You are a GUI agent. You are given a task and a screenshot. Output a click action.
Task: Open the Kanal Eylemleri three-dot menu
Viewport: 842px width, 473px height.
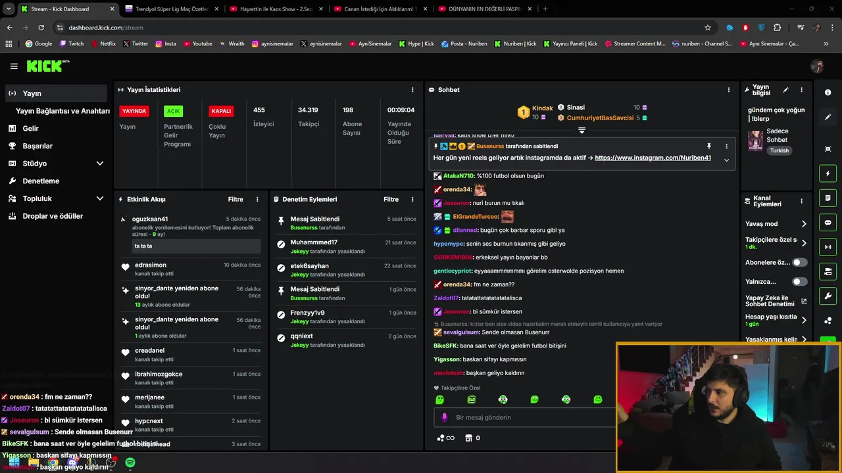click(x=801, y=201)
